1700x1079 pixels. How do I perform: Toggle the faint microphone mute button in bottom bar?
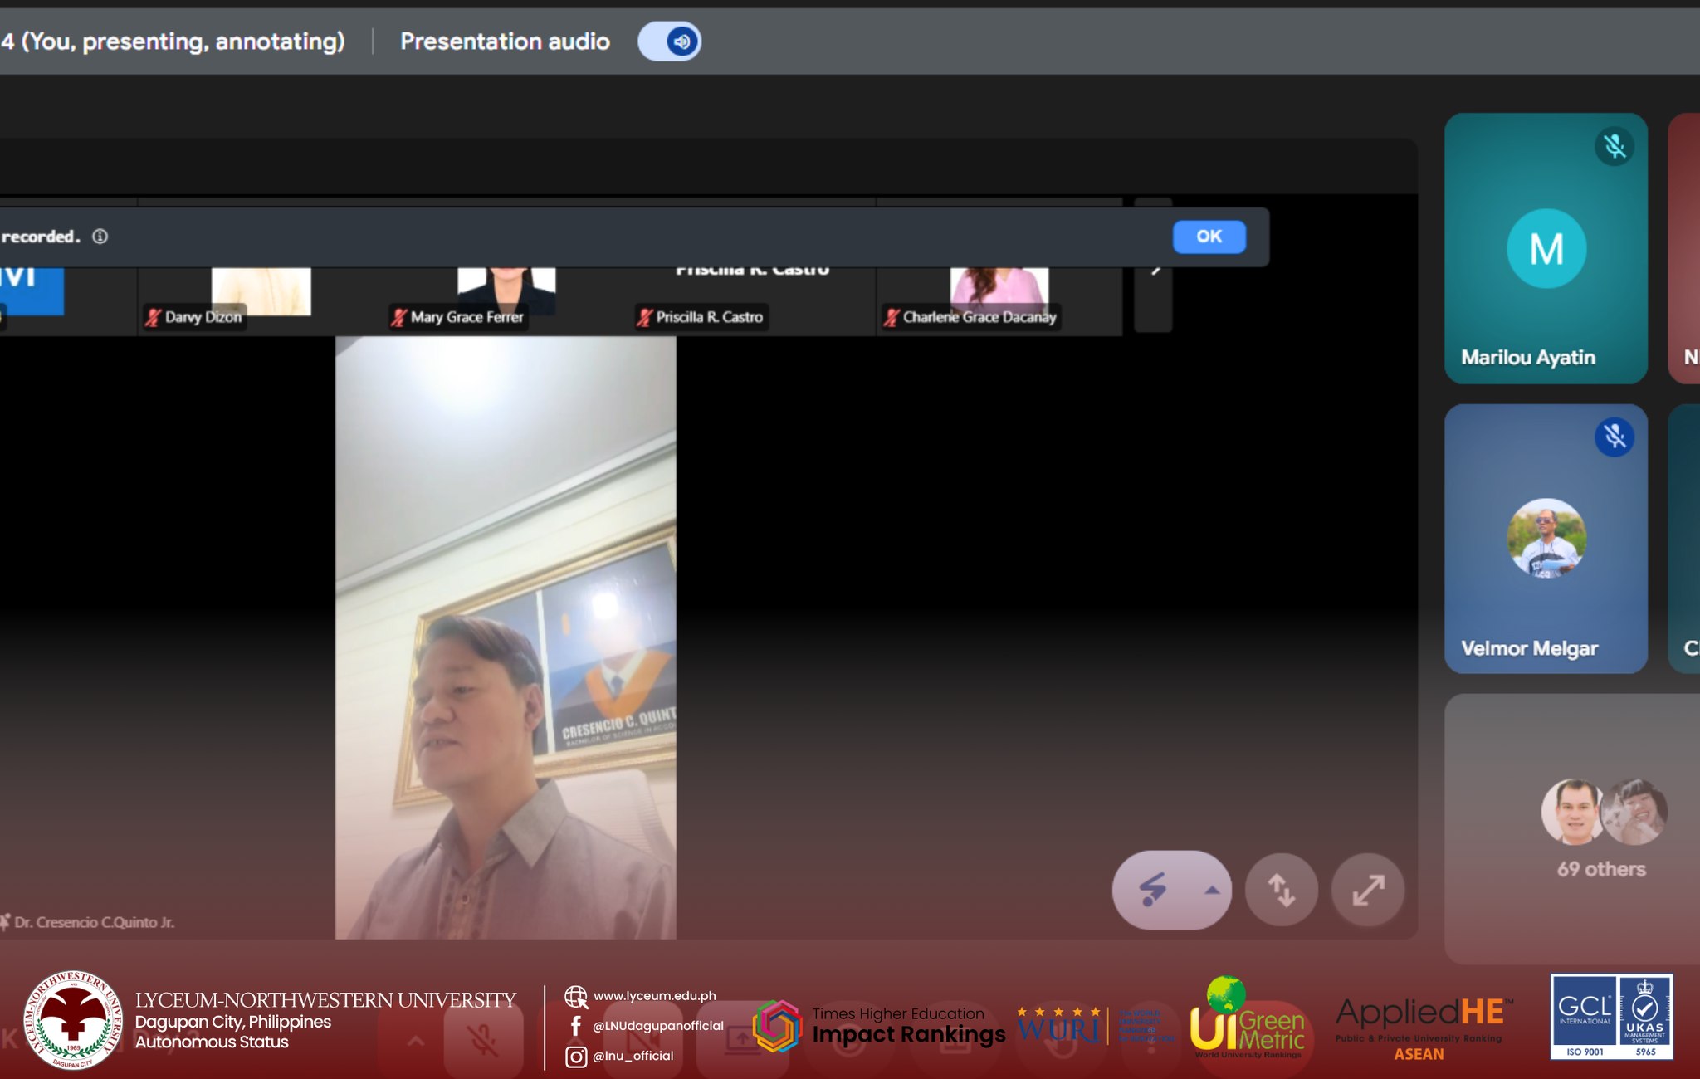point(482,1040)
